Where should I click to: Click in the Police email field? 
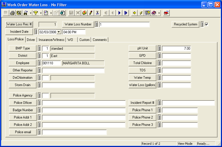74,132
